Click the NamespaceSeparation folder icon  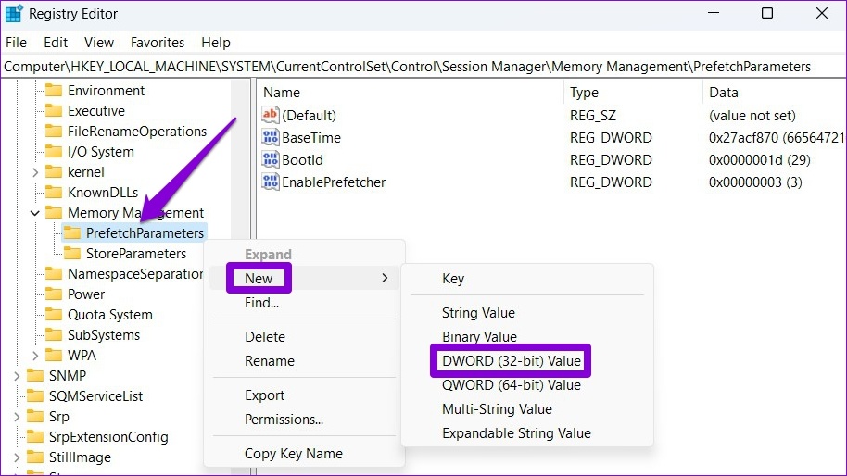click(54, 273)
